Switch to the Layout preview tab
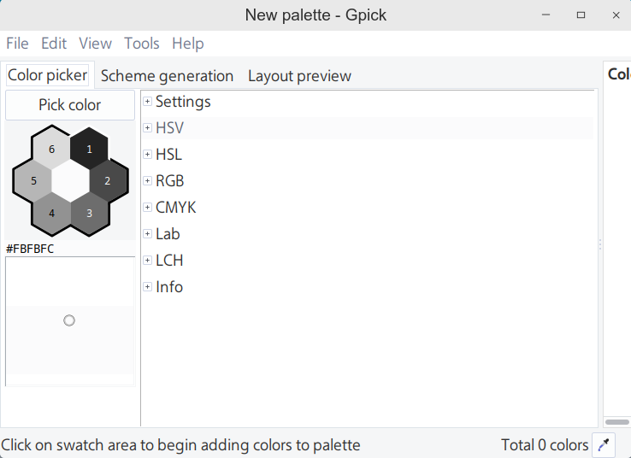Image resolution: width=631 pixels, height=458 pixels. (x=299, y=75)
